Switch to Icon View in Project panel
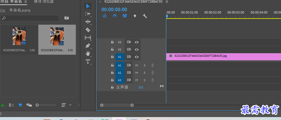The height and width of the screenshot is (120, 281). [20, 105]
